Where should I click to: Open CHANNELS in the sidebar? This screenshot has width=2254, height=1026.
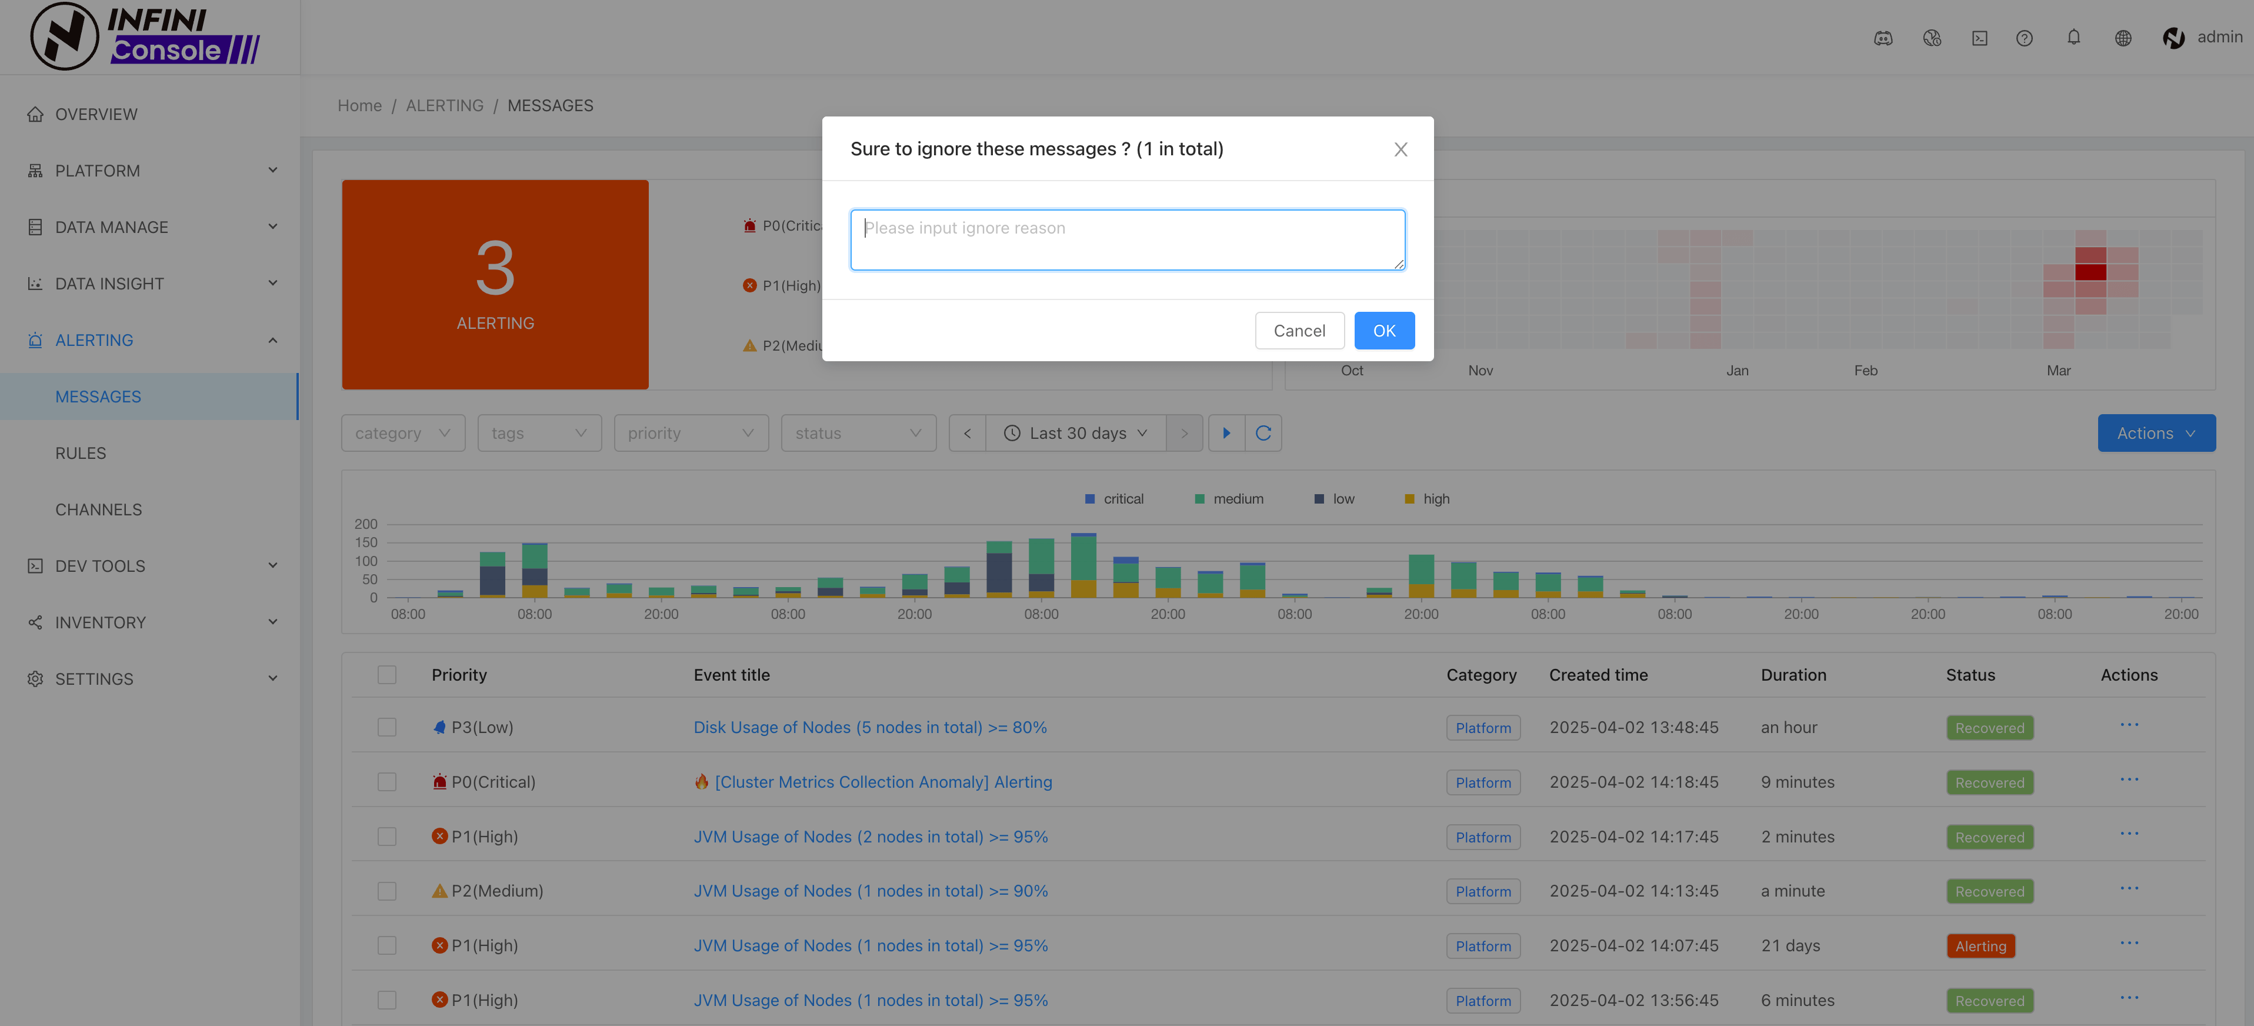coord(98,509)
